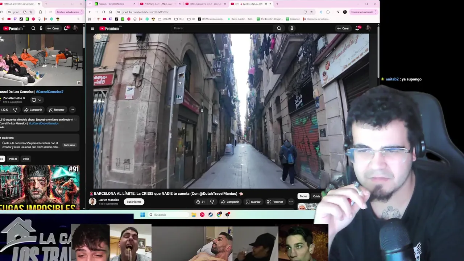
Task: Open Chrome menu dots in right browser
Action: (376, 12)
